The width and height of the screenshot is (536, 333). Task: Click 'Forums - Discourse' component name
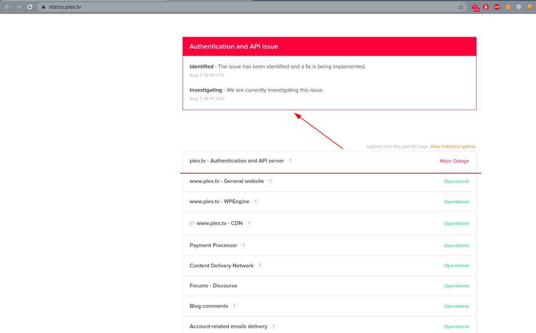coord(214,286)
